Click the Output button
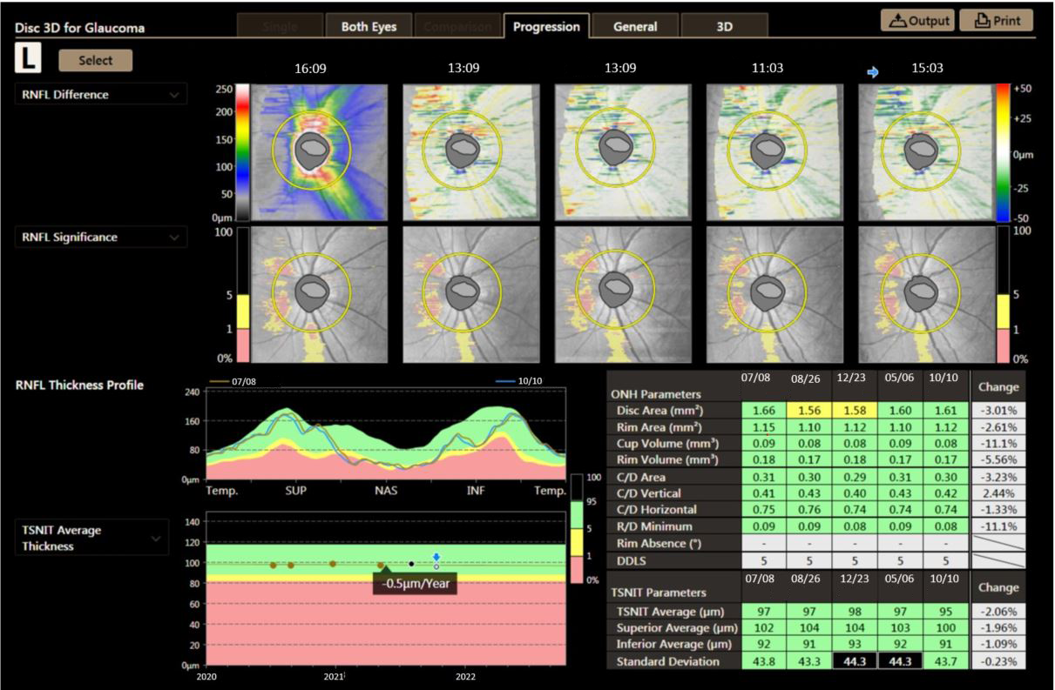Image resolution: width=1055 pixels, height=690 pixels. (918, 20)
